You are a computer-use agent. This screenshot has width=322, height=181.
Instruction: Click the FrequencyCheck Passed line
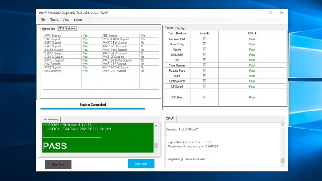(187, 159)
